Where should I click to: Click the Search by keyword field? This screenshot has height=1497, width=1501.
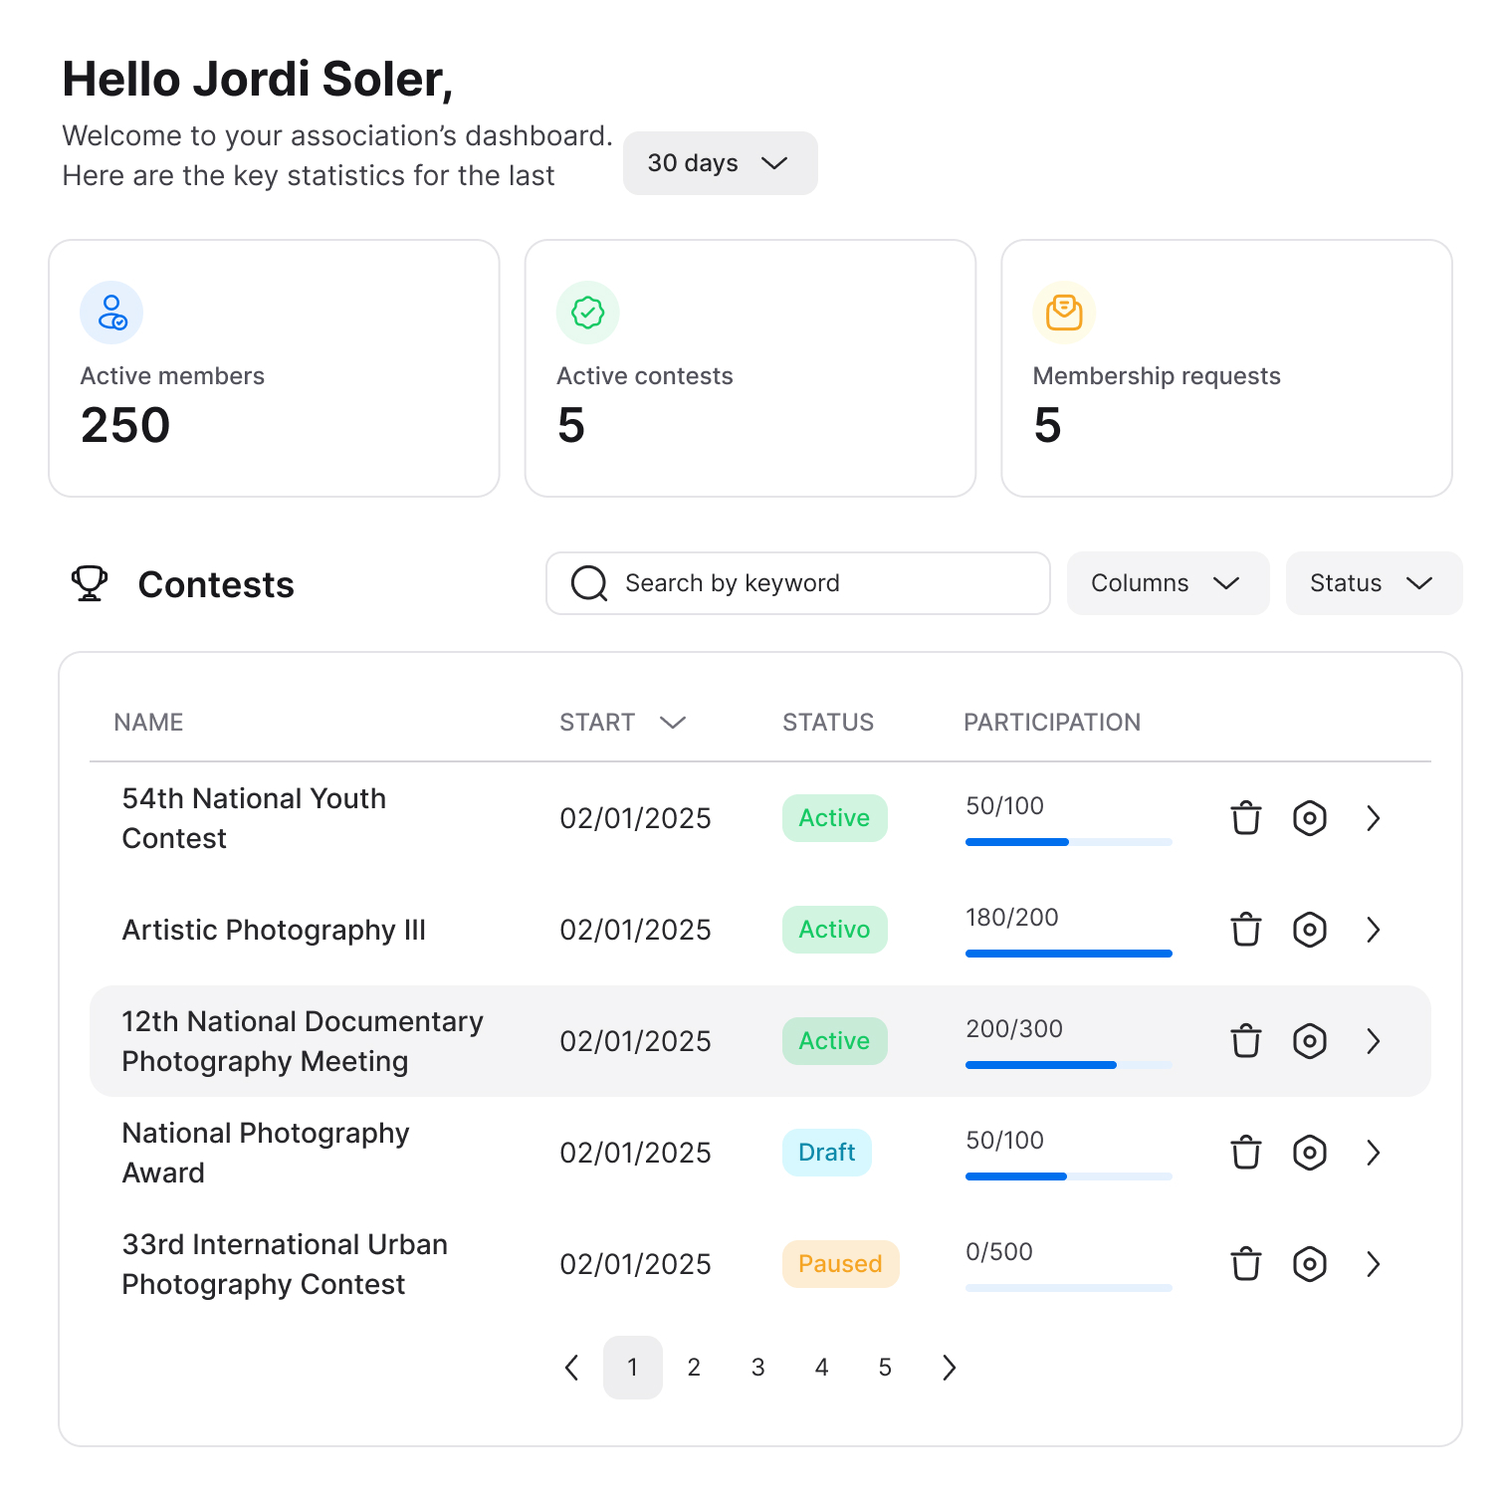pos(798,583)
